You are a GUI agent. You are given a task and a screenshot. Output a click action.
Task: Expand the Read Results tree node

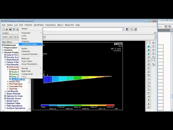point(5,60)
